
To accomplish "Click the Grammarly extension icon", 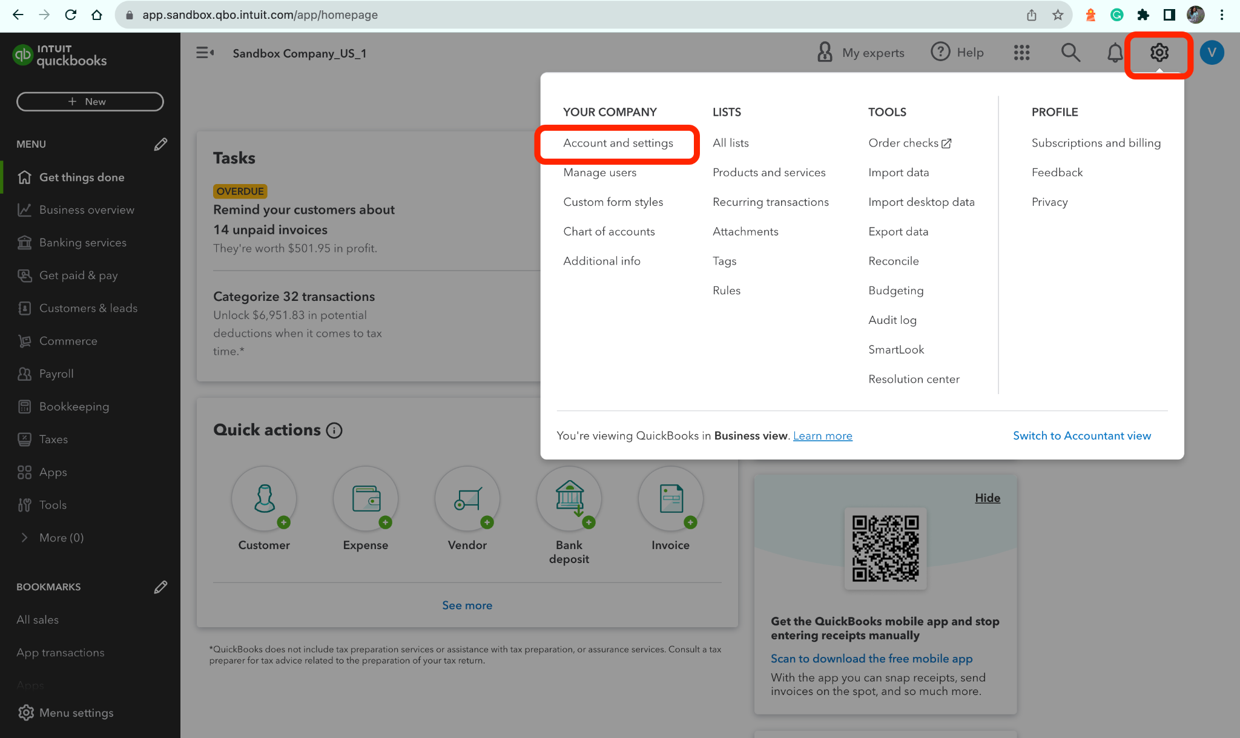I will [1117, 15].
